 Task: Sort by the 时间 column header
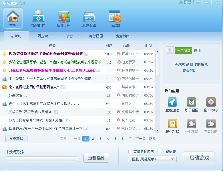click(x=149, y=46)
